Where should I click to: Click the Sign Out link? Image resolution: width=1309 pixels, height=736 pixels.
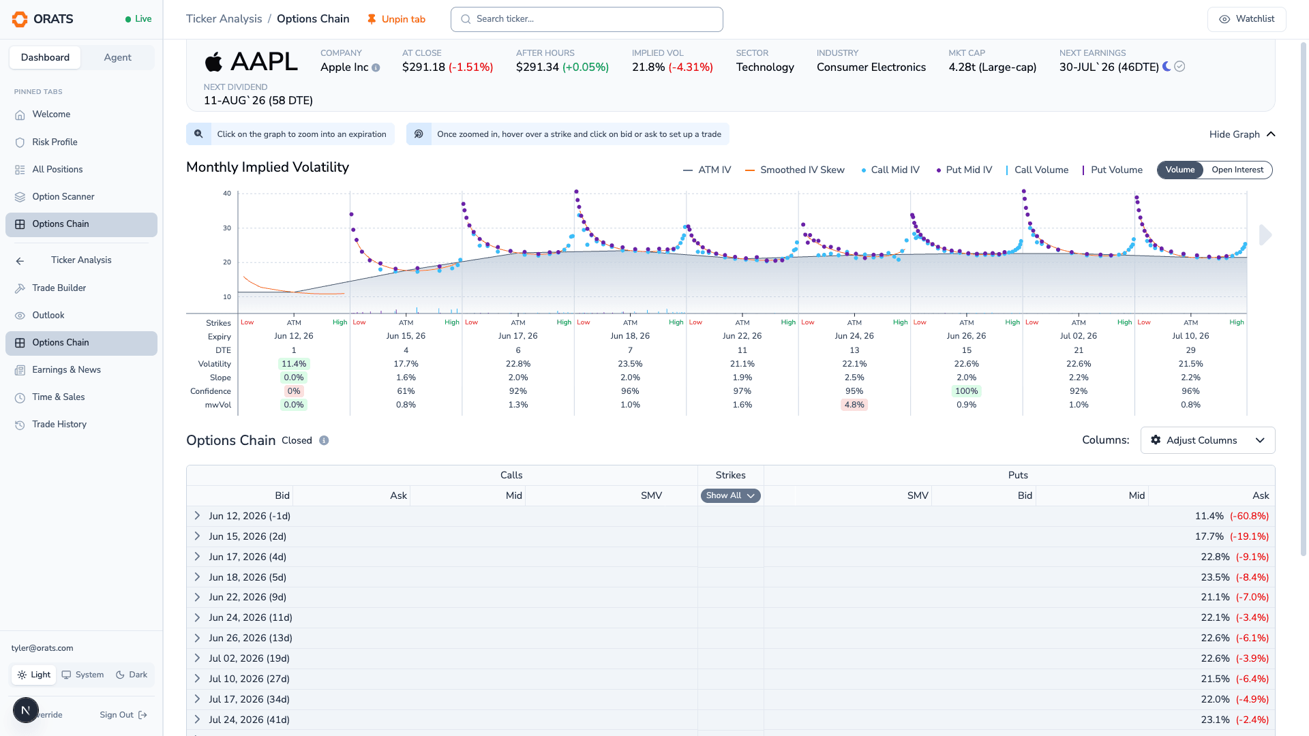pos(123,715)
